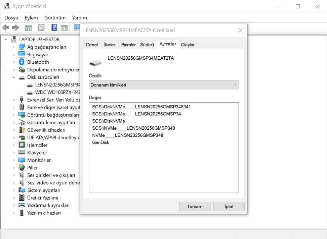This screenshot has width=327, height=239.
Task: Open the Donanım kimlikleri property dropdown
Action: click(164, 85)
